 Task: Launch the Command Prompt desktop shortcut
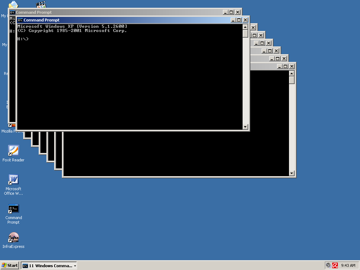[13, 214]
